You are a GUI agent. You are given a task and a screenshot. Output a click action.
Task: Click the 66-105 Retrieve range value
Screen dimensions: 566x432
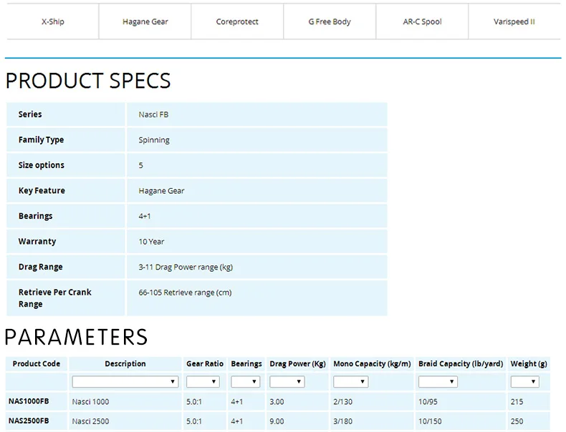click(185, 293)
